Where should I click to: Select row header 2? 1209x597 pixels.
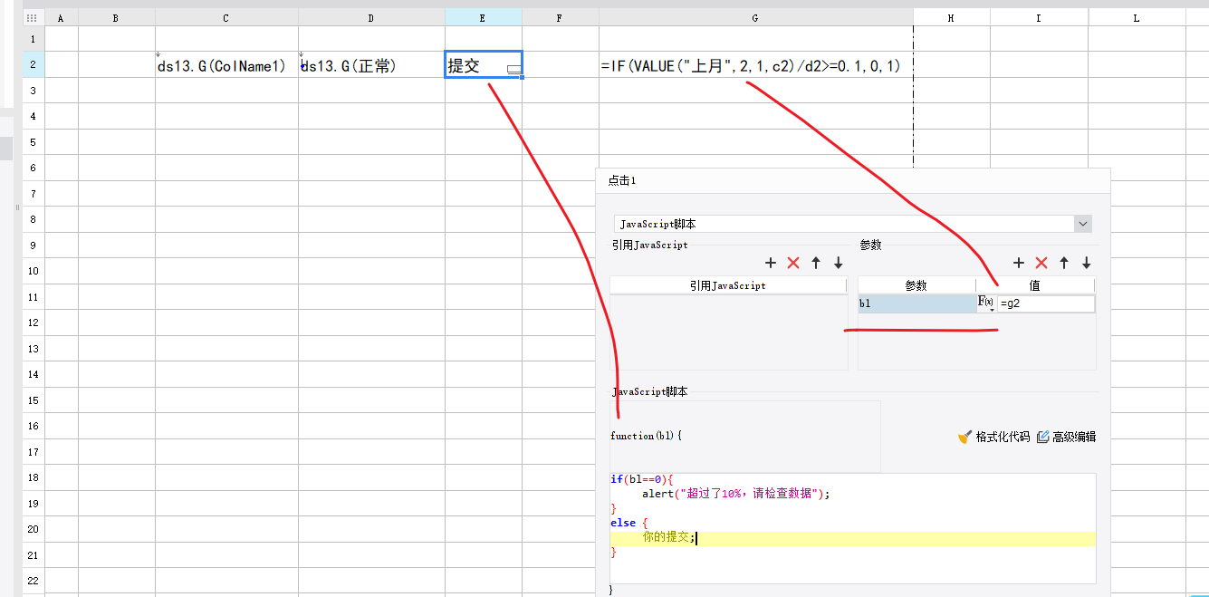pos(33,65)
